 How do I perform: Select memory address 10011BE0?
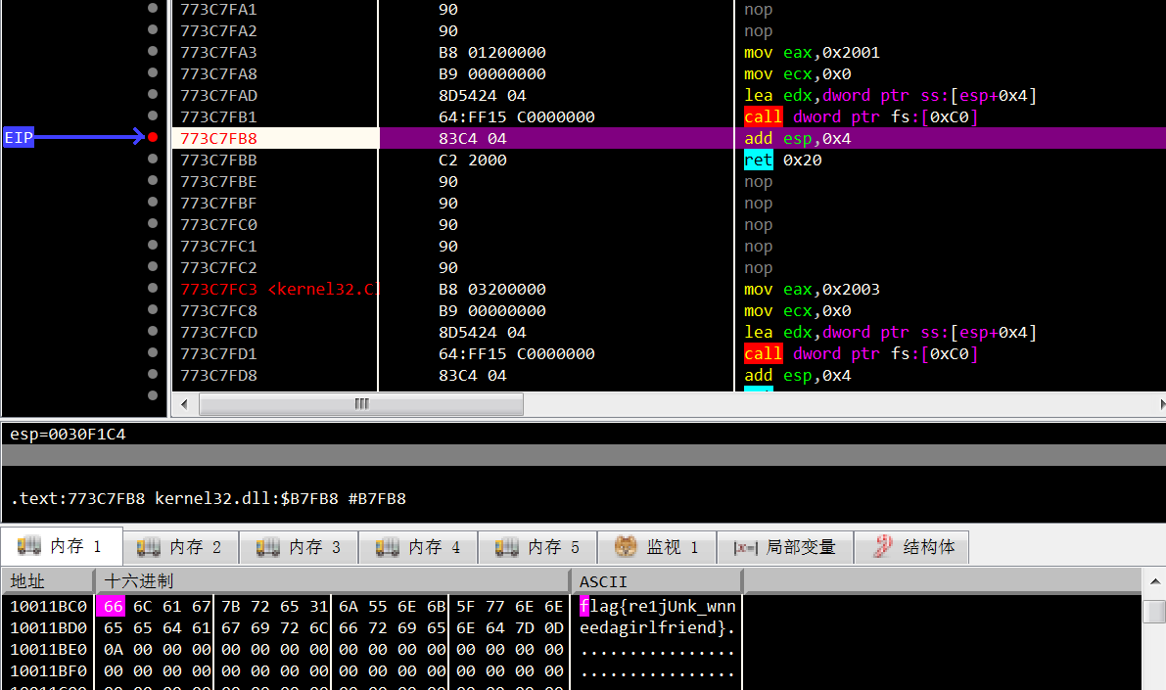(48, 650)
